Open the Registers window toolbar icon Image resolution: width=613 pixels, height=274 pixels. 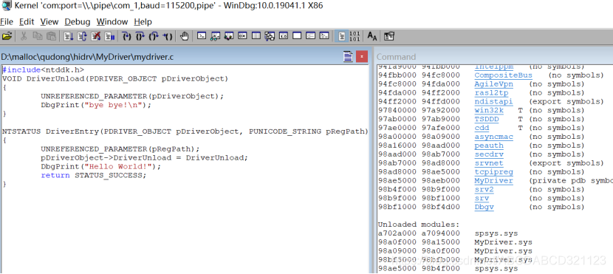[x=242, y=36]
